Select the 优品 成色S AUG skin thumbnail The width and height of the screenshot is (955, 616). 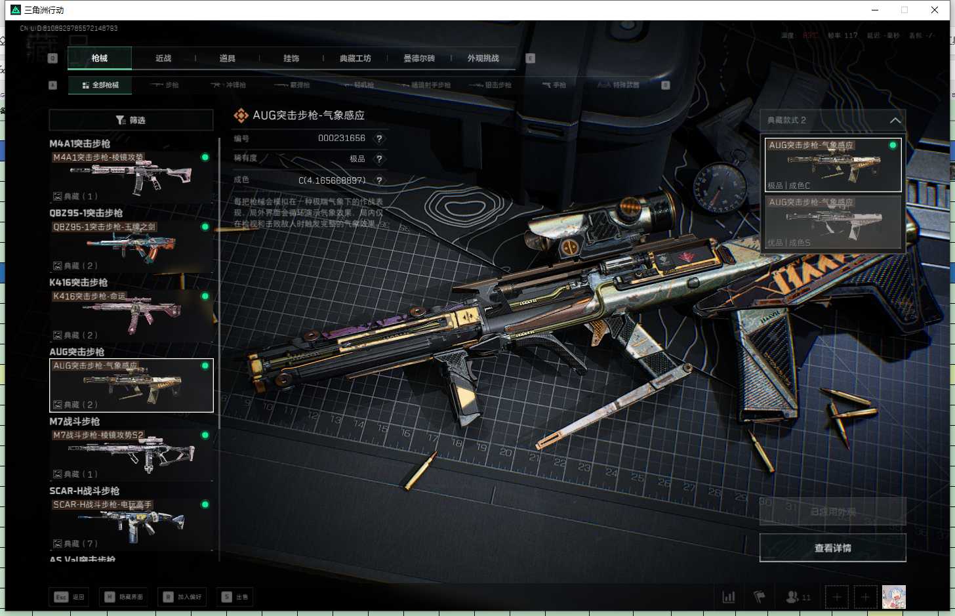coord(833,222)
